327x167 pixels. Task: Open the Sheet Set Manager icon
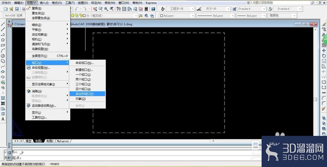[x=135, y=9]
